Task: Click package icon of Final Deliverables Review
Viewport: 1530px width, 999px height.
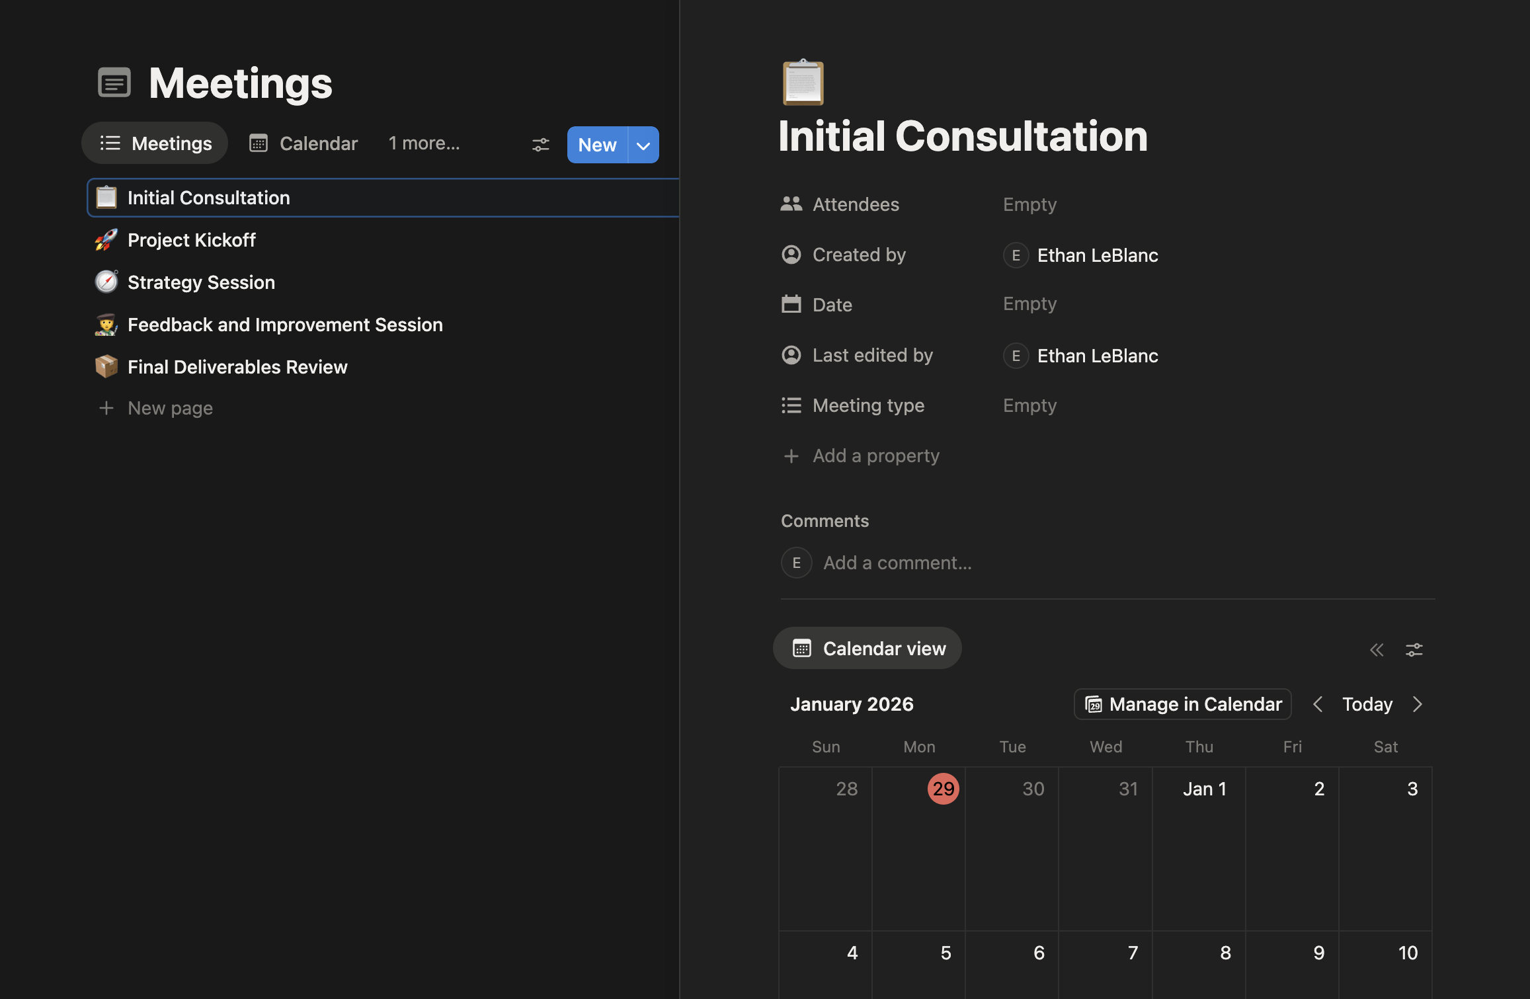Action: pyautogui.click(x=106, y=367)
